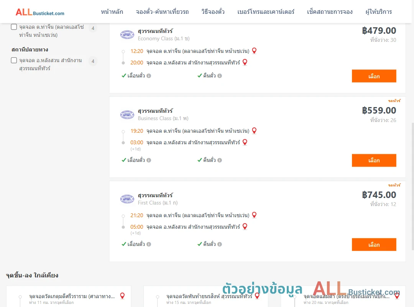Open map pin for จุดจอดวัดพันท้ายนรสิงห์ nearby stop
This screenshot has height=307, width=414.
[257, 296]
